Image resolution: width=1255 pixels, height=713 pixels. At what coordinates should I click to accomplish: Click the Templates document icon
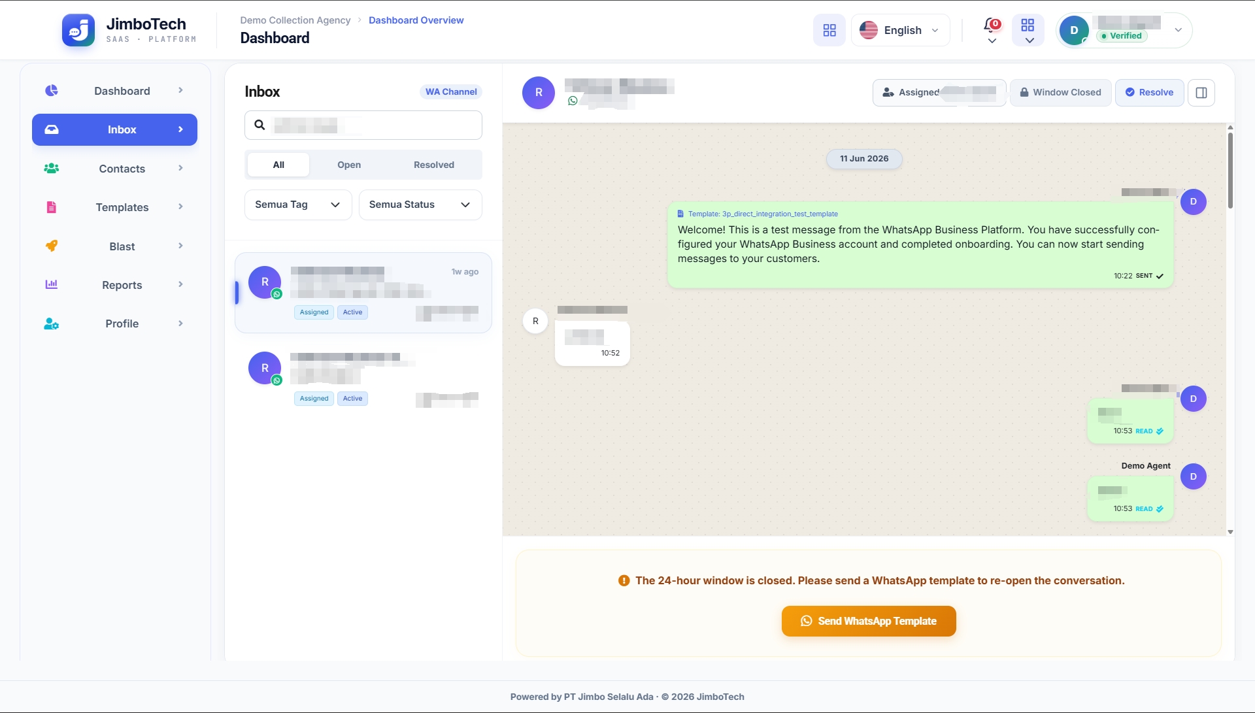(x=52, y=207)
